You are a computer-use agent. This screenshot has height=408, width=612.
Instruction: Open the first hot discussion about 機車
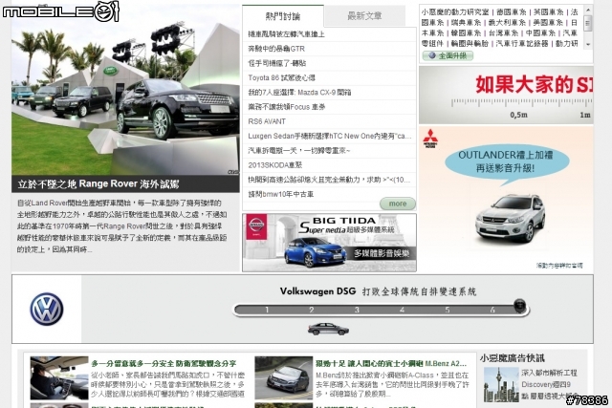coord(286,34)
